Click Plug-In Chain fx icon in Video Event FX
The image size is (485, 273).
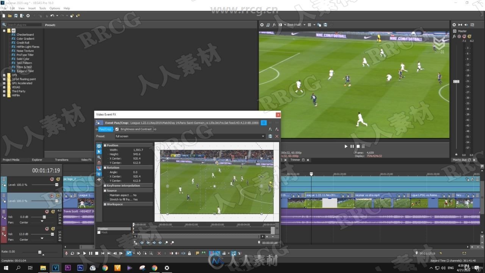click(x=271, y=129)
